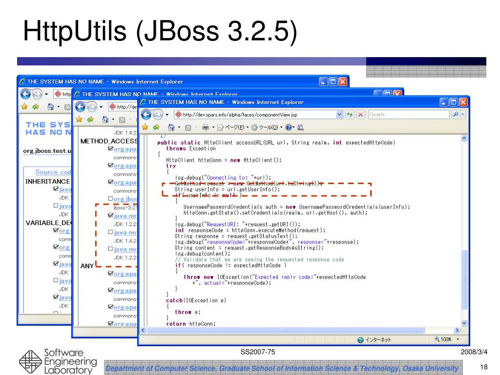Open Favorites star in middle IE window

79,119
